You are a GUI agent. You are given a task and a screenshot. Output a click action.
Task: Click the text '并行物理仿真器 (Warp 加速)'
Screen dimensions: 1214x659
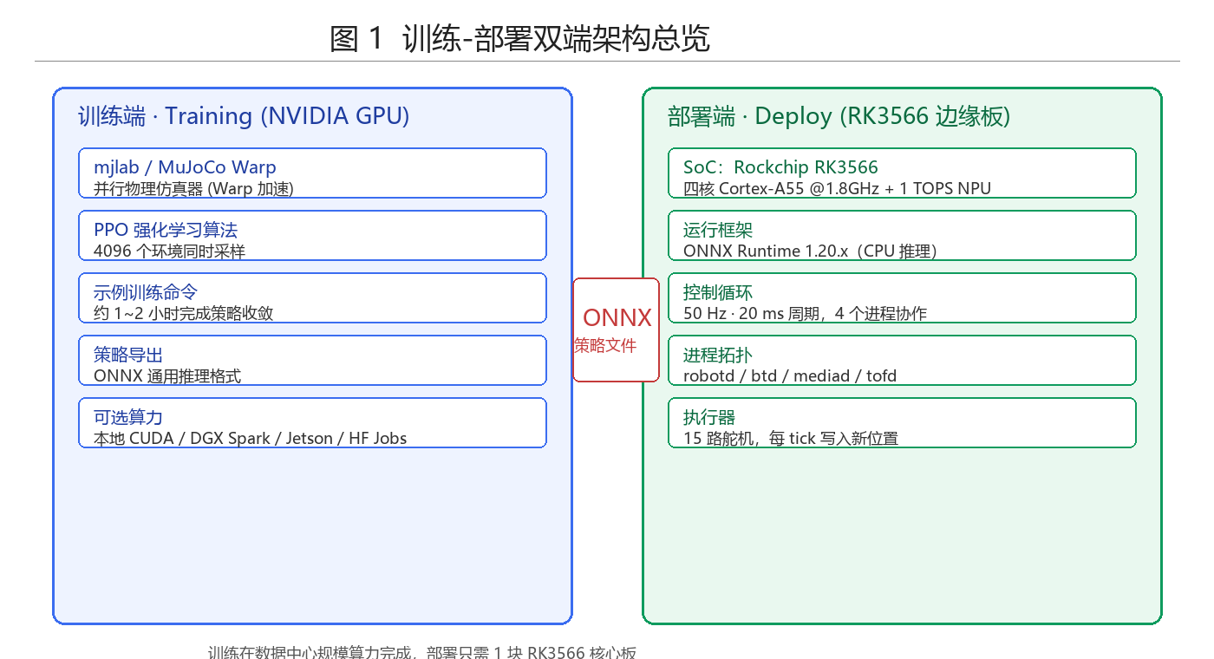tap(193, 188)
